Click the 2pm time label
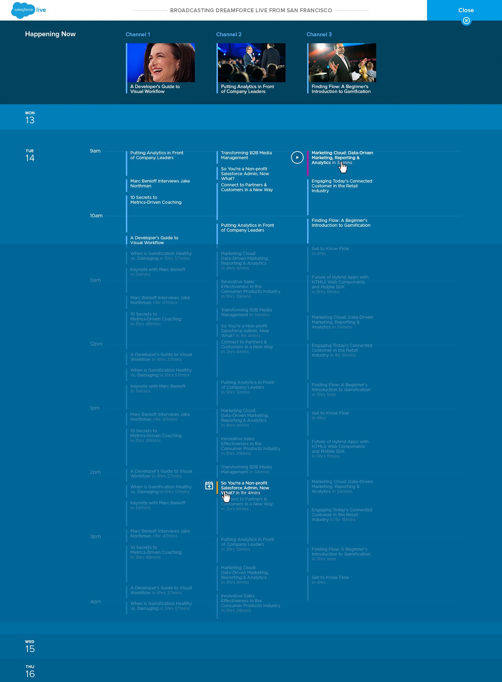Screen dimensions: 502x682 pyautogui.click(x=95, y=472)
